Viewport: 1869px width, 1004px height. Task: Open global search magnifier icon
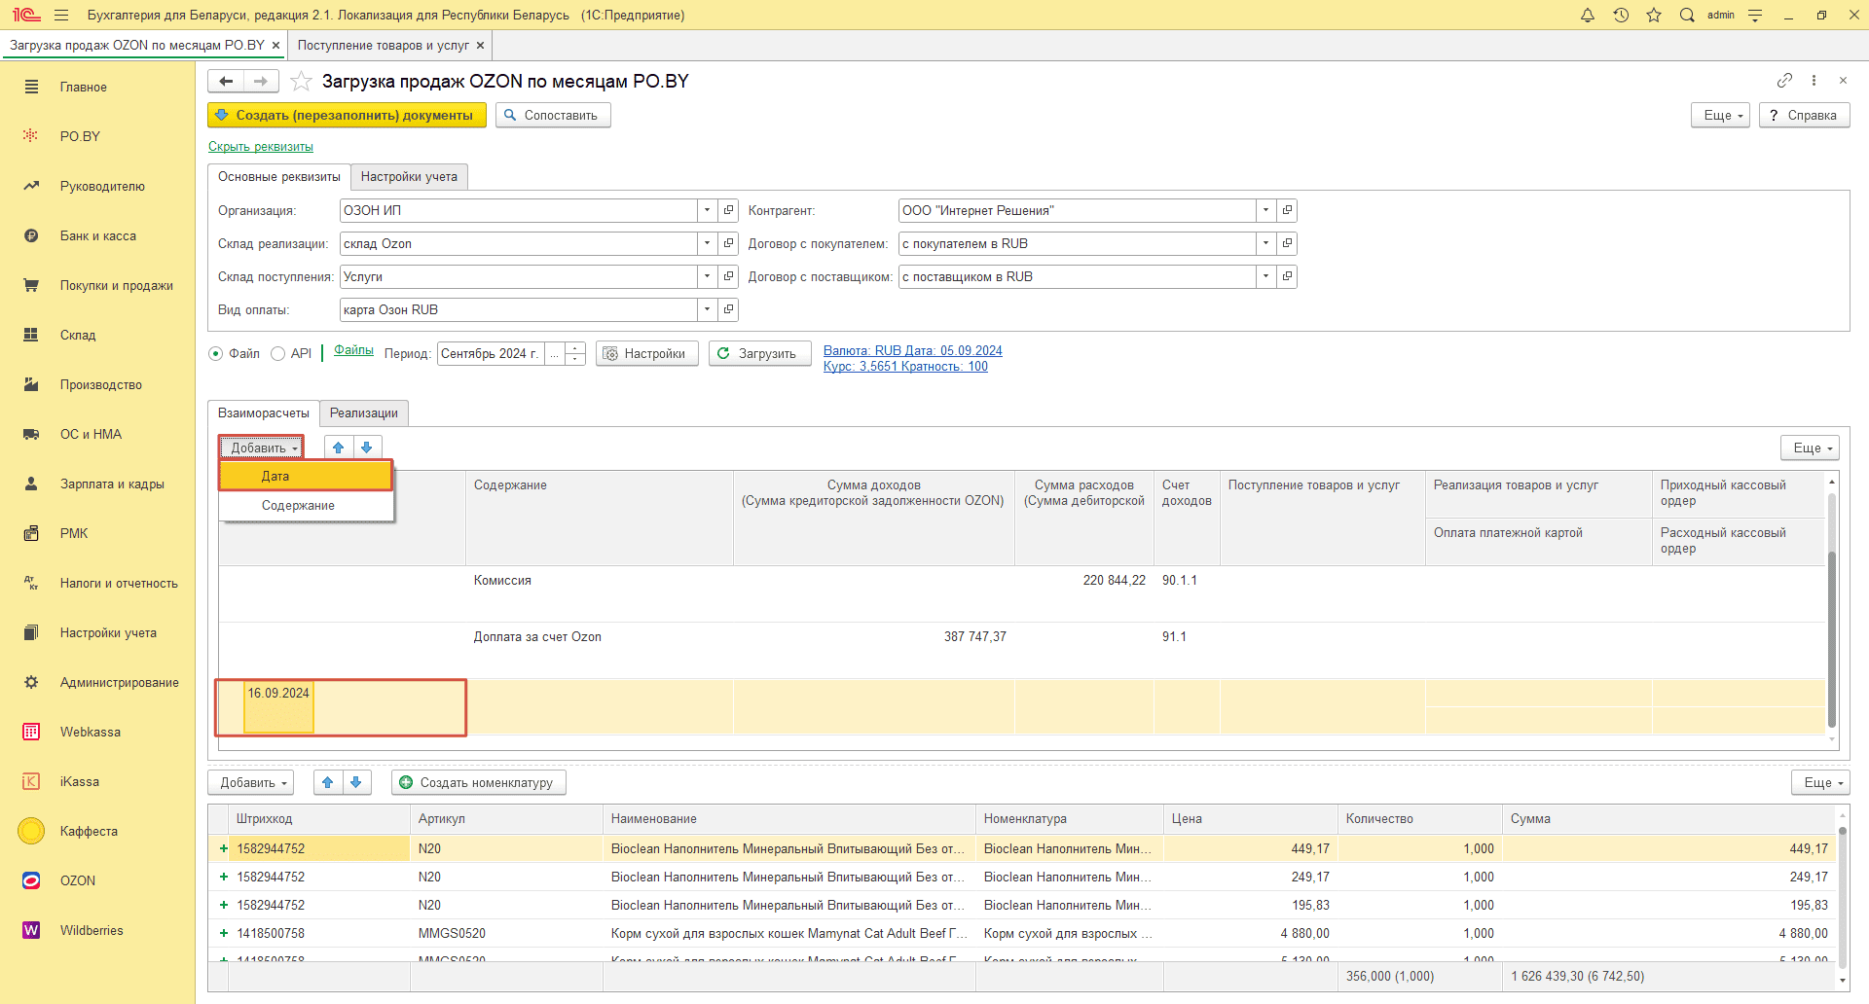click(1687, 15)
